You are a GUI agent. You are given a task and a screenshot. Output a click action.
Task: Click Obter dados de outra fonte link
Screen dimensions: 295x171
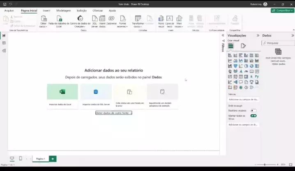(x=114, y=113)
